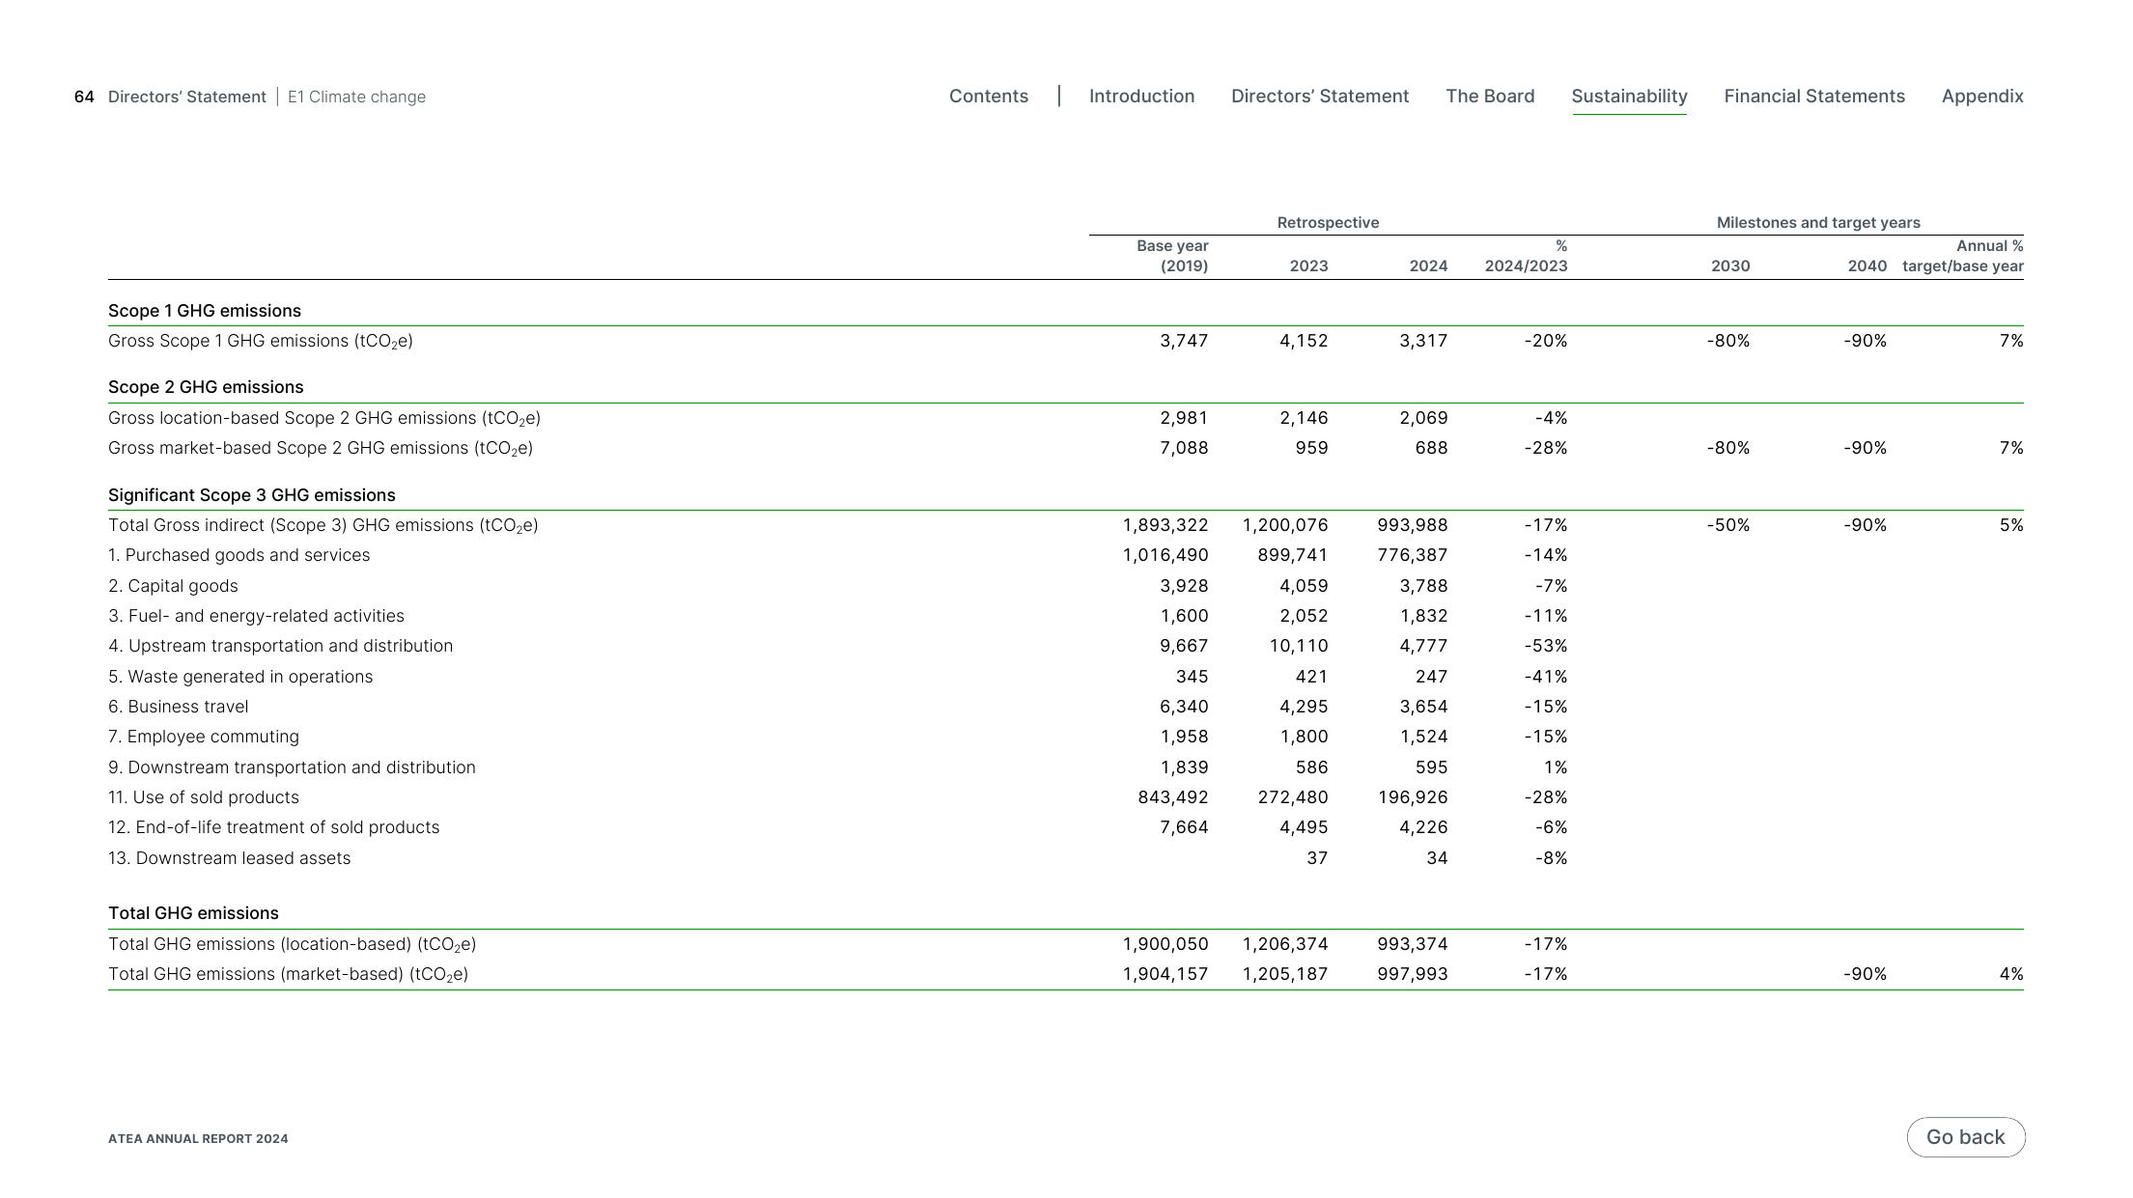The image size is (2133, 1198).
Task: Click Gross Scope 1 GHG emissions row label
Action: pyautogui.click(x=261, y=342)
